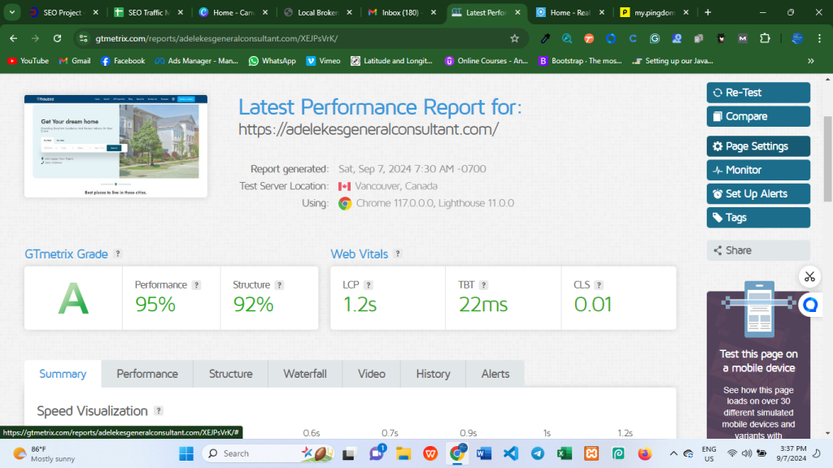Open the Chrome extensions puzzle icon
833x468 pixels.
coord(765,38)
